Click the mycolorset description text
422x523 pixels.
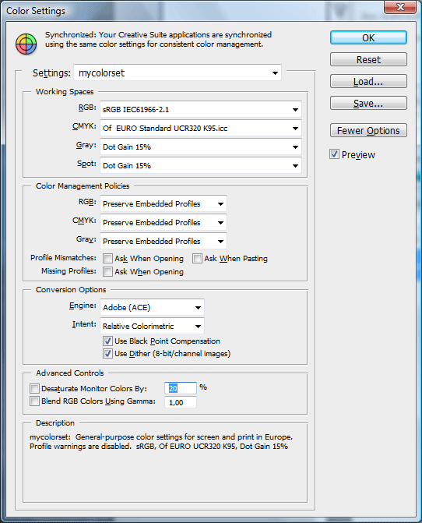(161, 442)
